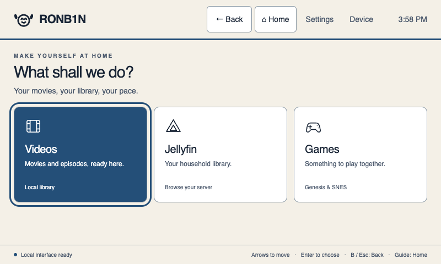The height and width of the screenshot is (264, 441).
Task: Open the Games card
Action: pos(361,155)
